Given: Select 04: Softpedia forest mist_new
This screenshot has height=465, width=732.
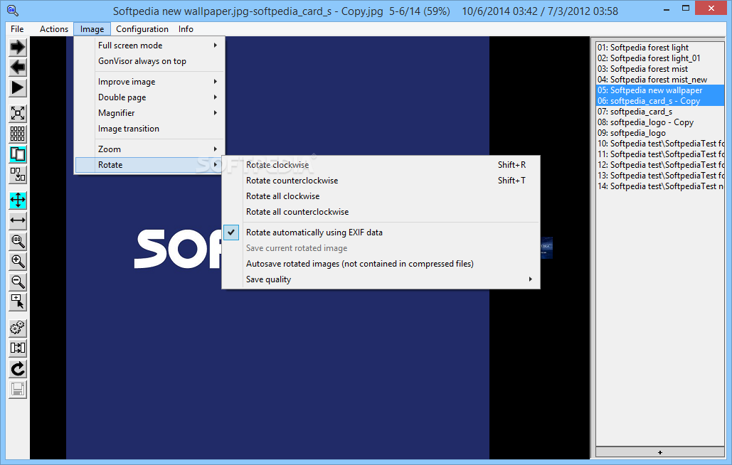Looking at the screenshot, I should (660, 80).
